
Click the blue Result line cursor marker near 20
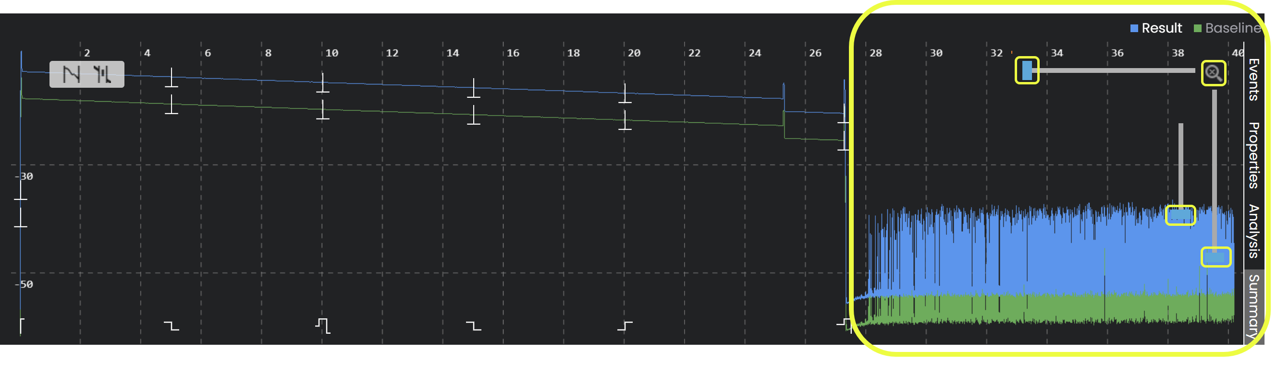coord(625,93)
